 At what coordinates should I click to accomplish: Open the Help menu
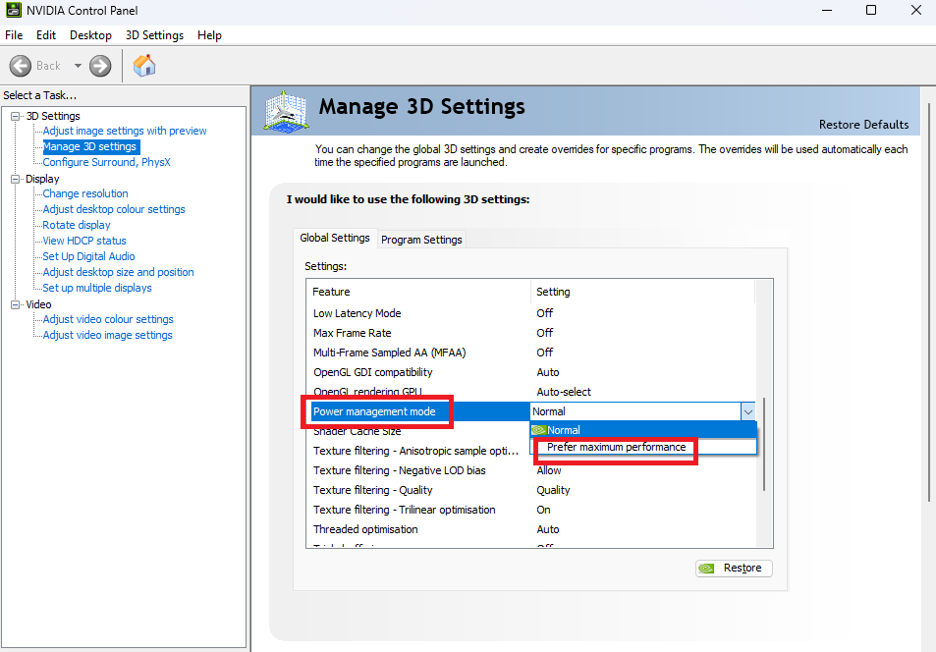point(209,35)
